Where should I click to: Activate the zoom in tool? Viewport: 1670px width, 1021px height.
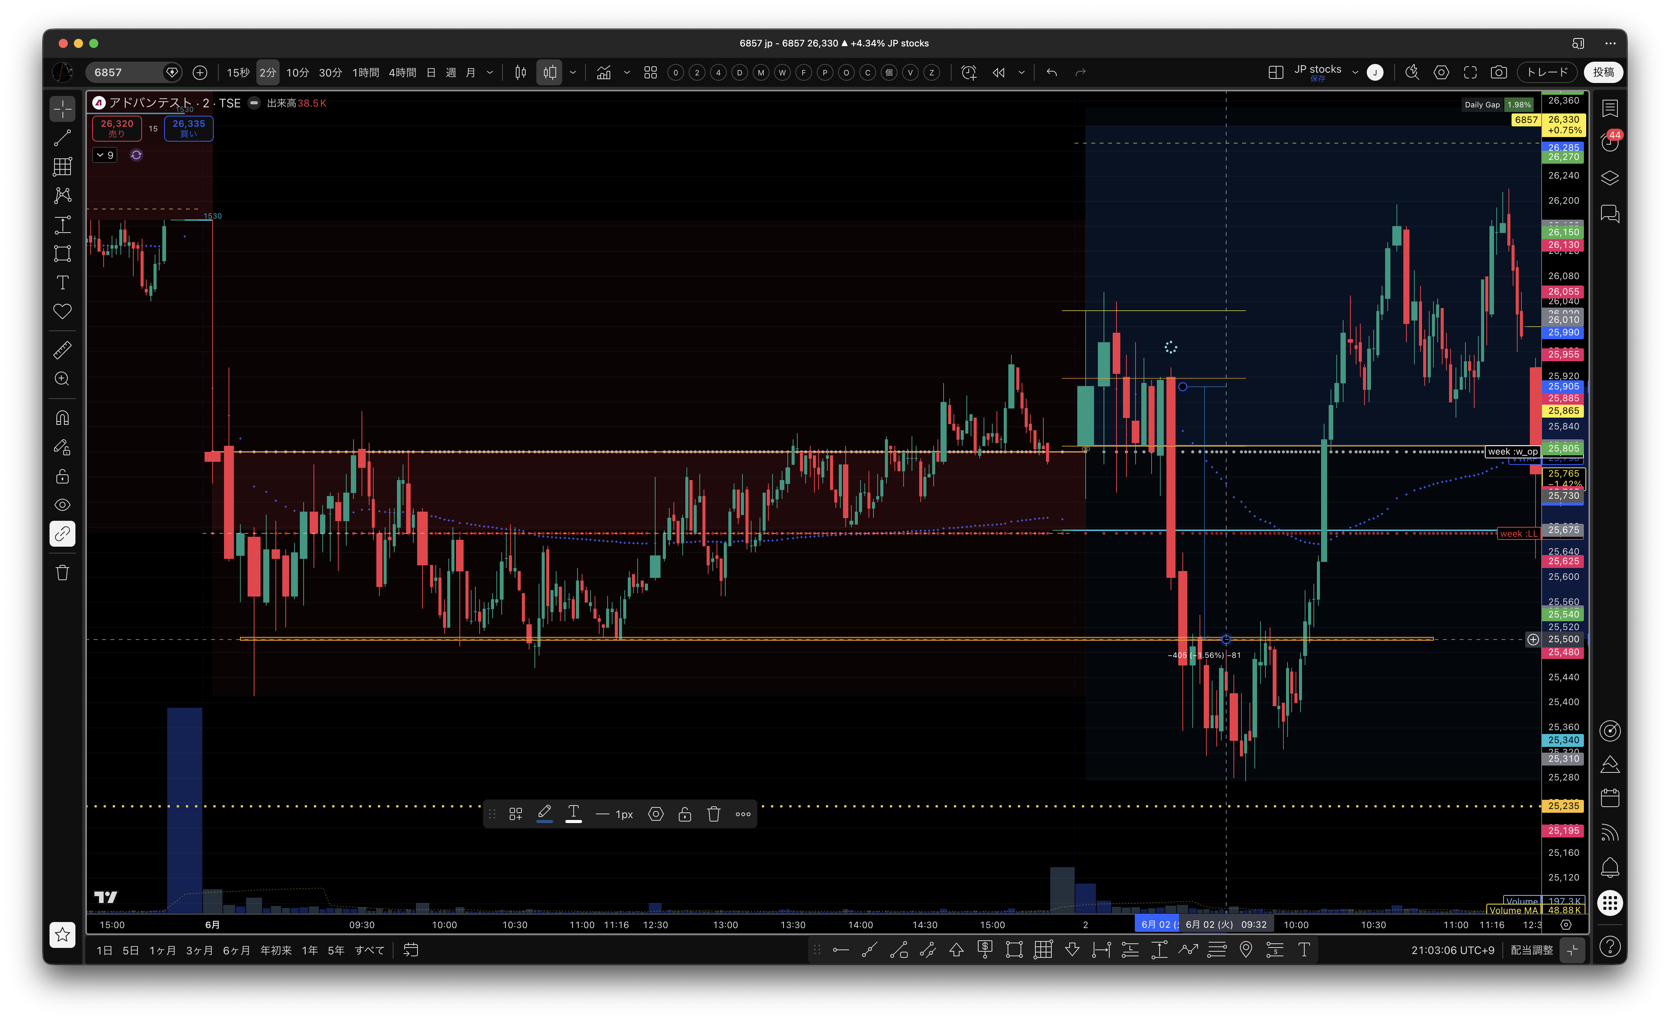[x=62, y=379]
